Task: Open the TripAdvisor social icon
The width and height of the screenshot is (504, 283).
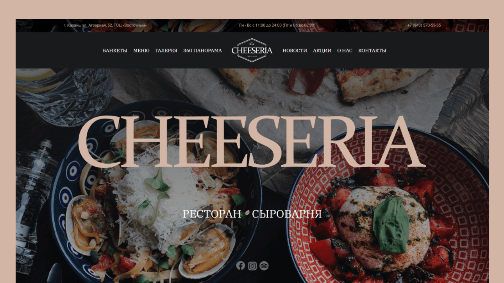Action: [264, 266]
